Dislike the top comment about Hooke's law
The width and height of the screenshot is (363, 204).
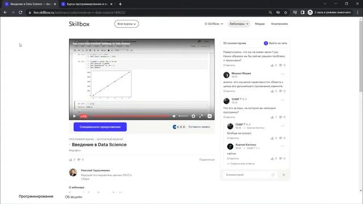coord(281,65)
